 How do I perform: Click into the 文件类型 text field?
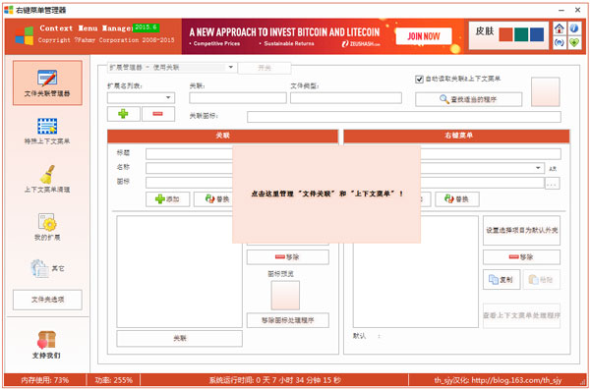346,98
